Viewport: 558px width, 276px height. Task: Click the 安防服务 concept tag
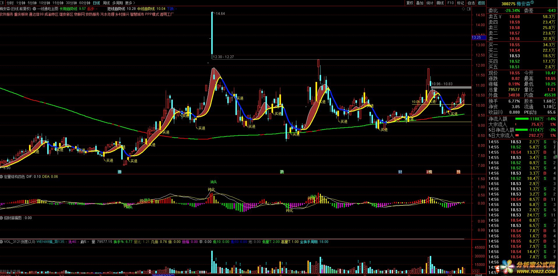pyautogui.click(x=92, y=14)
